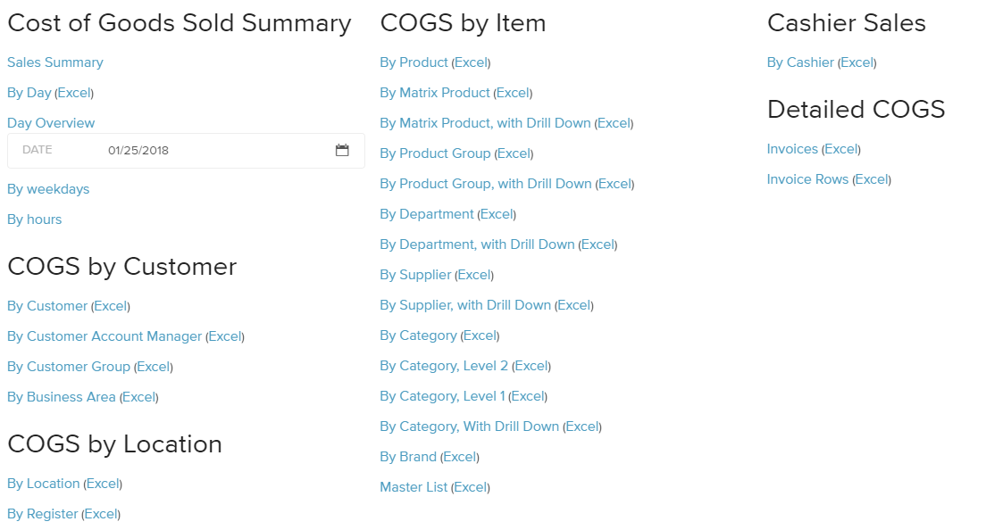
Task: Export By Supplier, with Drill Down to Excel
Action: click(573, 305)
